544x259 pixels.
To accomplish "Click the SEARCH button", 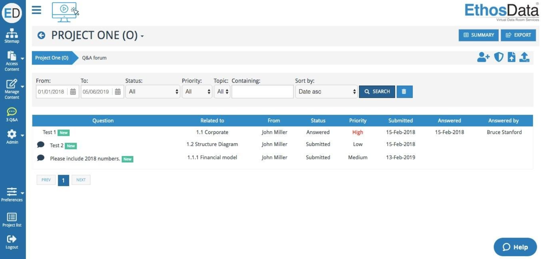I will 377,92.
